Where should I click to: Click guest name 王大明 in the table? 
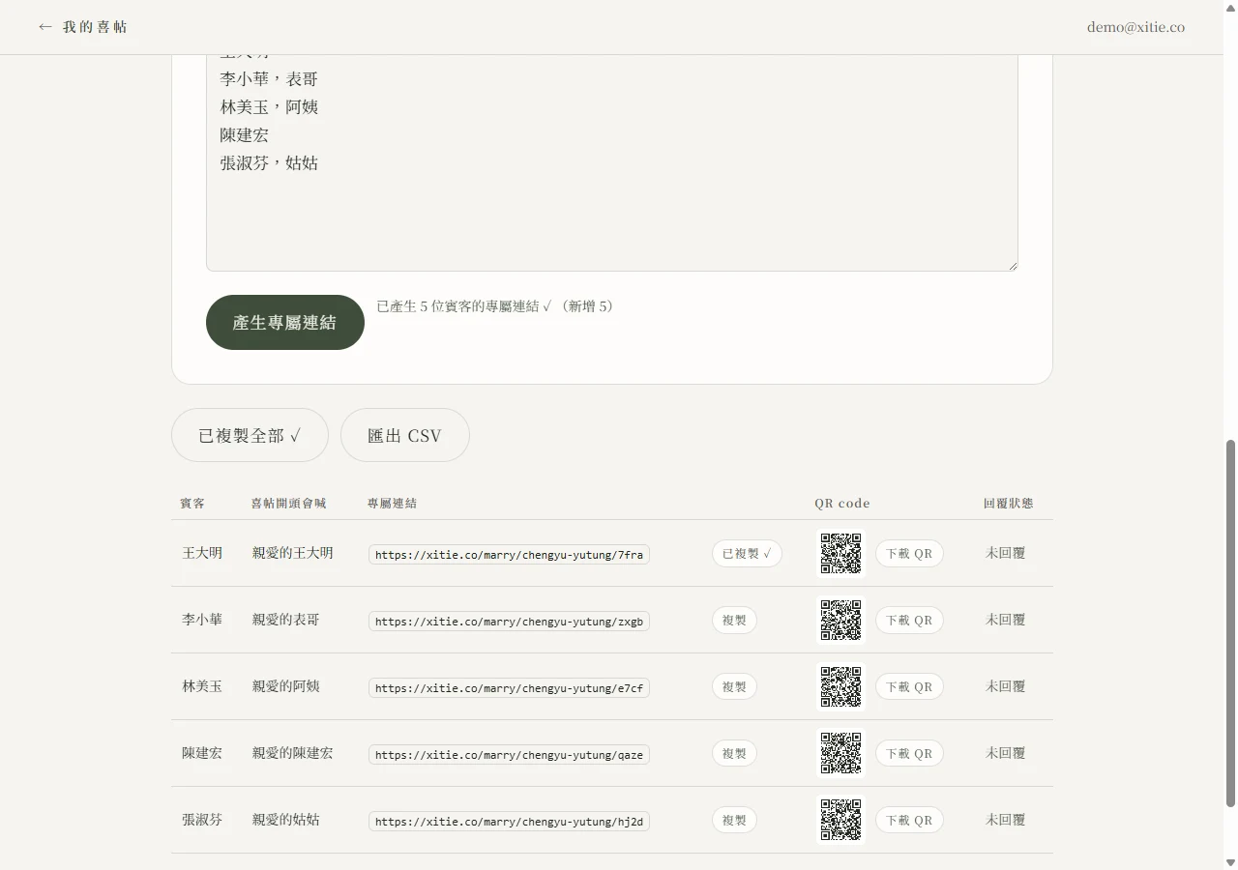pos(202,553)
